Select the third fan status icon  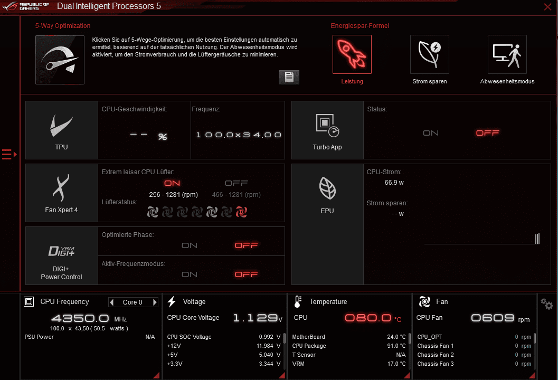click(182, 212)
